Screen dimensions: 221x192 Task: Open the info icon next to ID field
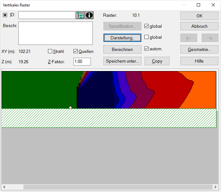(x=89, y=15)
